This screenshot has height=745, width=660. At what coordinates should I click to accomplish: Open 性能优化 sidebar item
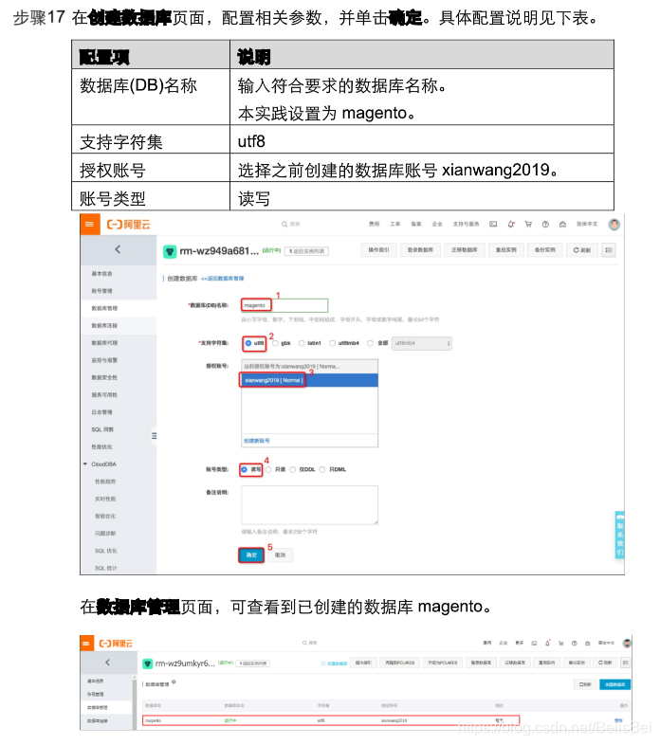pos(101,447)
